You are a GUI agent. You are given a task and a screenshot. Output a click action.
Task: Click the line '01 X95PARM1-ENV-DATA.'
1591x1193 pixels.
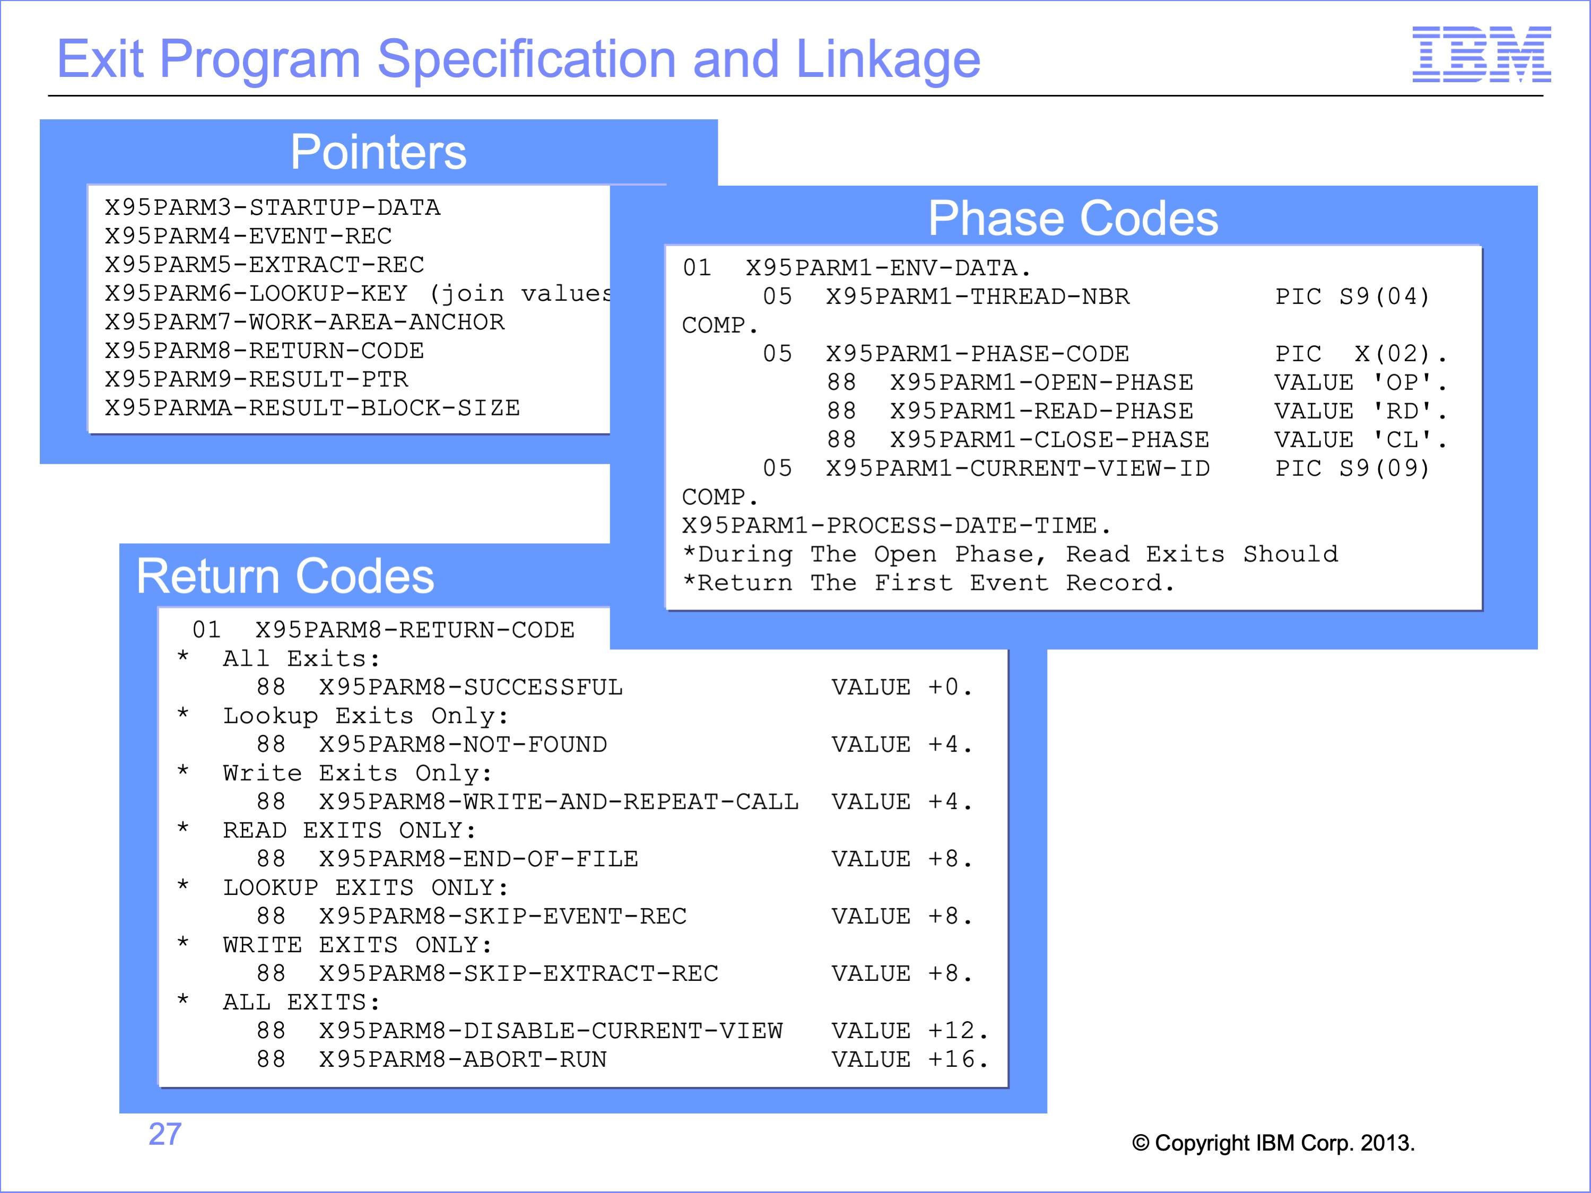point(857,268)
